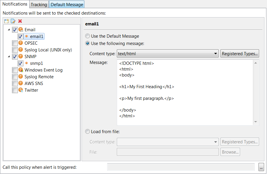The width and height of the screenshot is (267, 174).
Task: Check the OPSEC checkbox
Action: (x=15, y=43)
